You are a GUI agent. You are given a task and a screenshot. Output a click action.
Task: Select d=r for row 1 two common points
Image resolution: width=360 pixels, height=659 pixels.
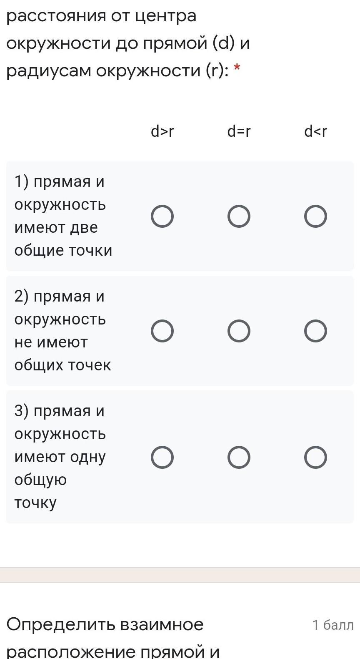coord(239,216)
